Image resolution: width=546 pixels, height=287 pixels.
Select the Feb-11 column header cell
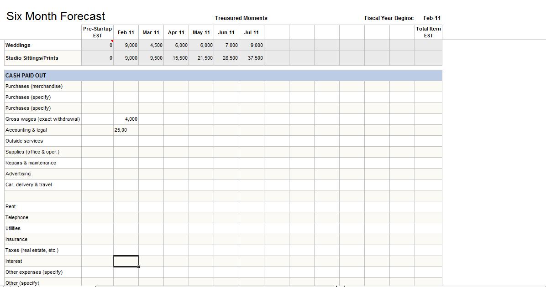pos(126,32)
